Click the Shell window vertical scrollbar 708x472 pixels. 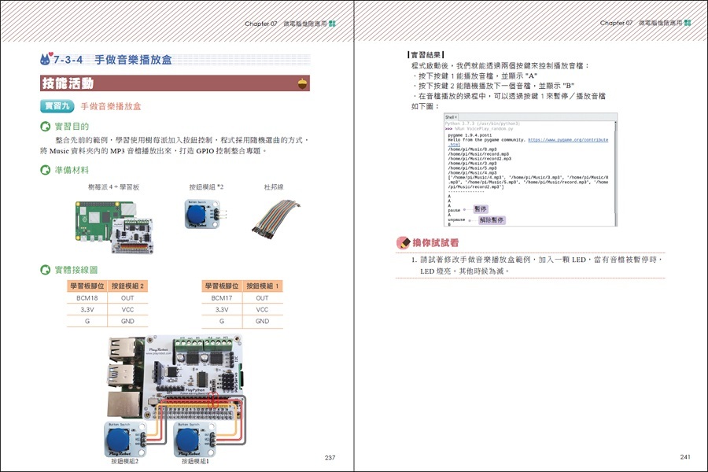614,173
